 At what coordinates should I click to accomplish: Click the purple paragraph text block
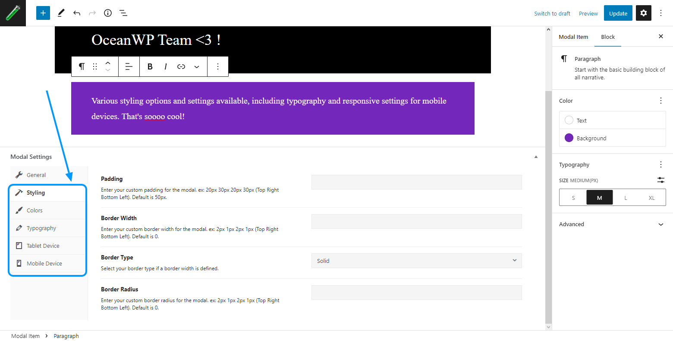click(x=273, y=108)
